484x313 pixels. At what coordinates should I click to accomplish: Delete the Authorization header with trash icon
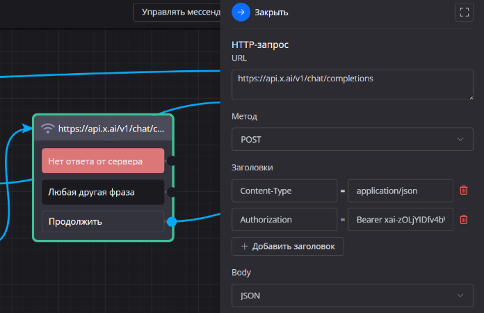[464, 220]
